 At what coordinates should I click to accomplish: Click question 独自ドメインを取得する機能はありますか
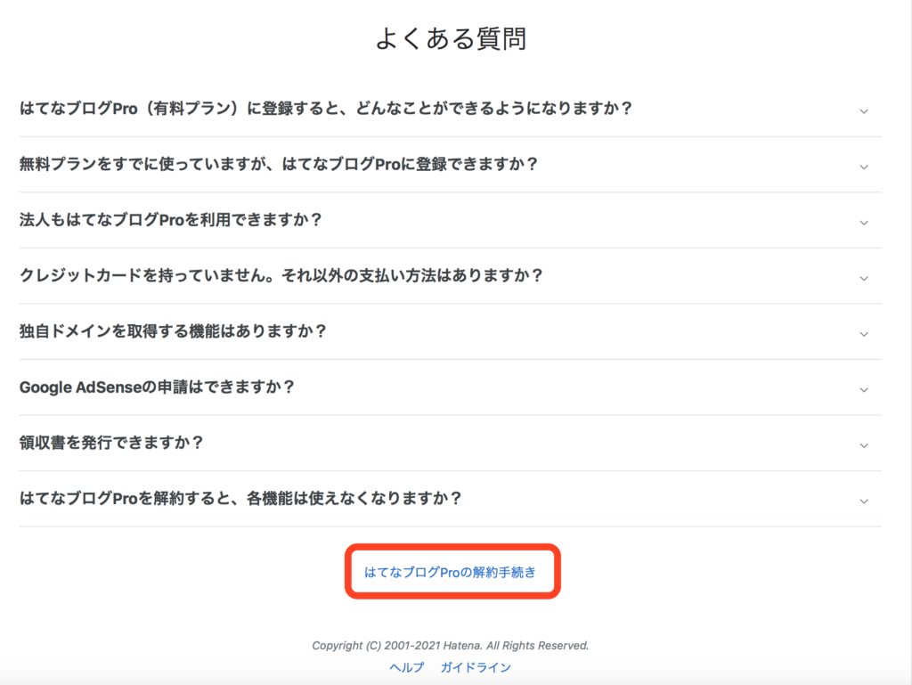[173, 331]
